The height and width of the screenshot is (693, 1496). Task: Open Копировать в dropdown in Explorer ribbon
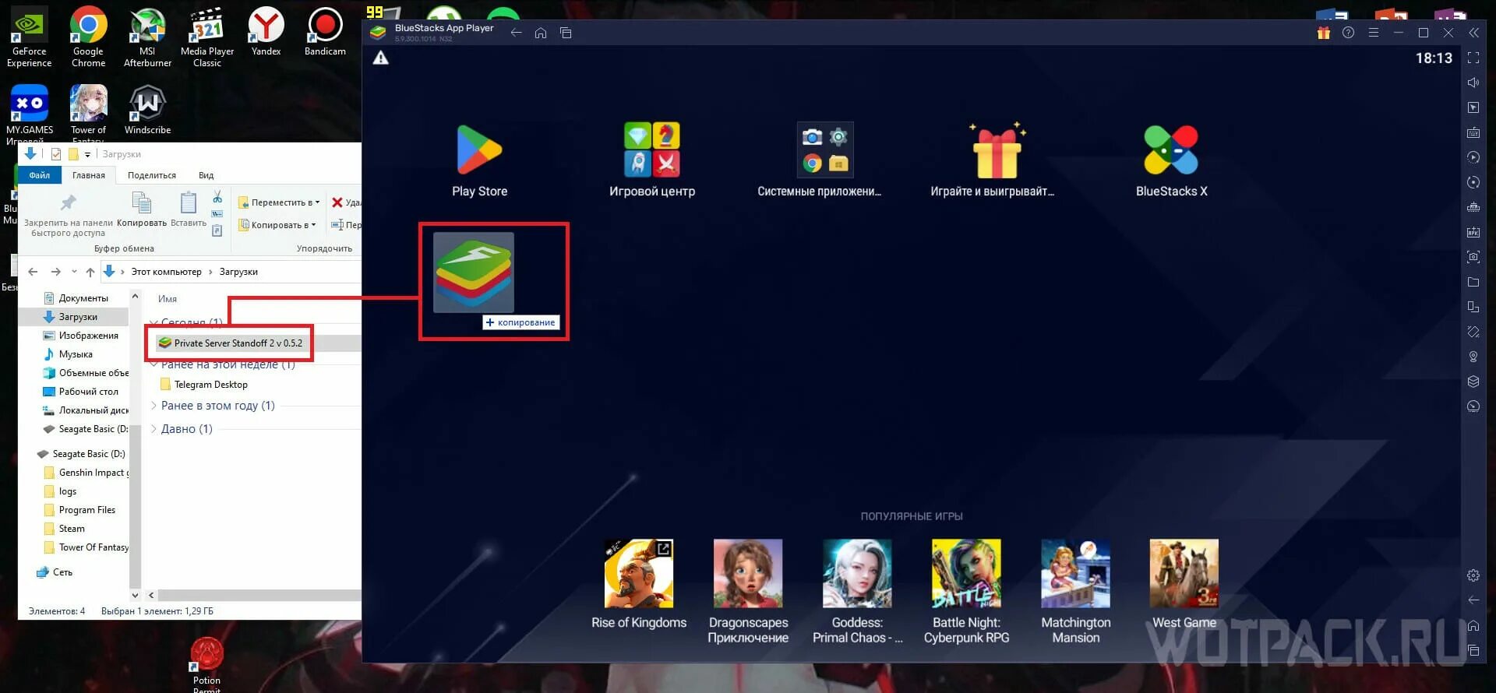coord(277,225)
